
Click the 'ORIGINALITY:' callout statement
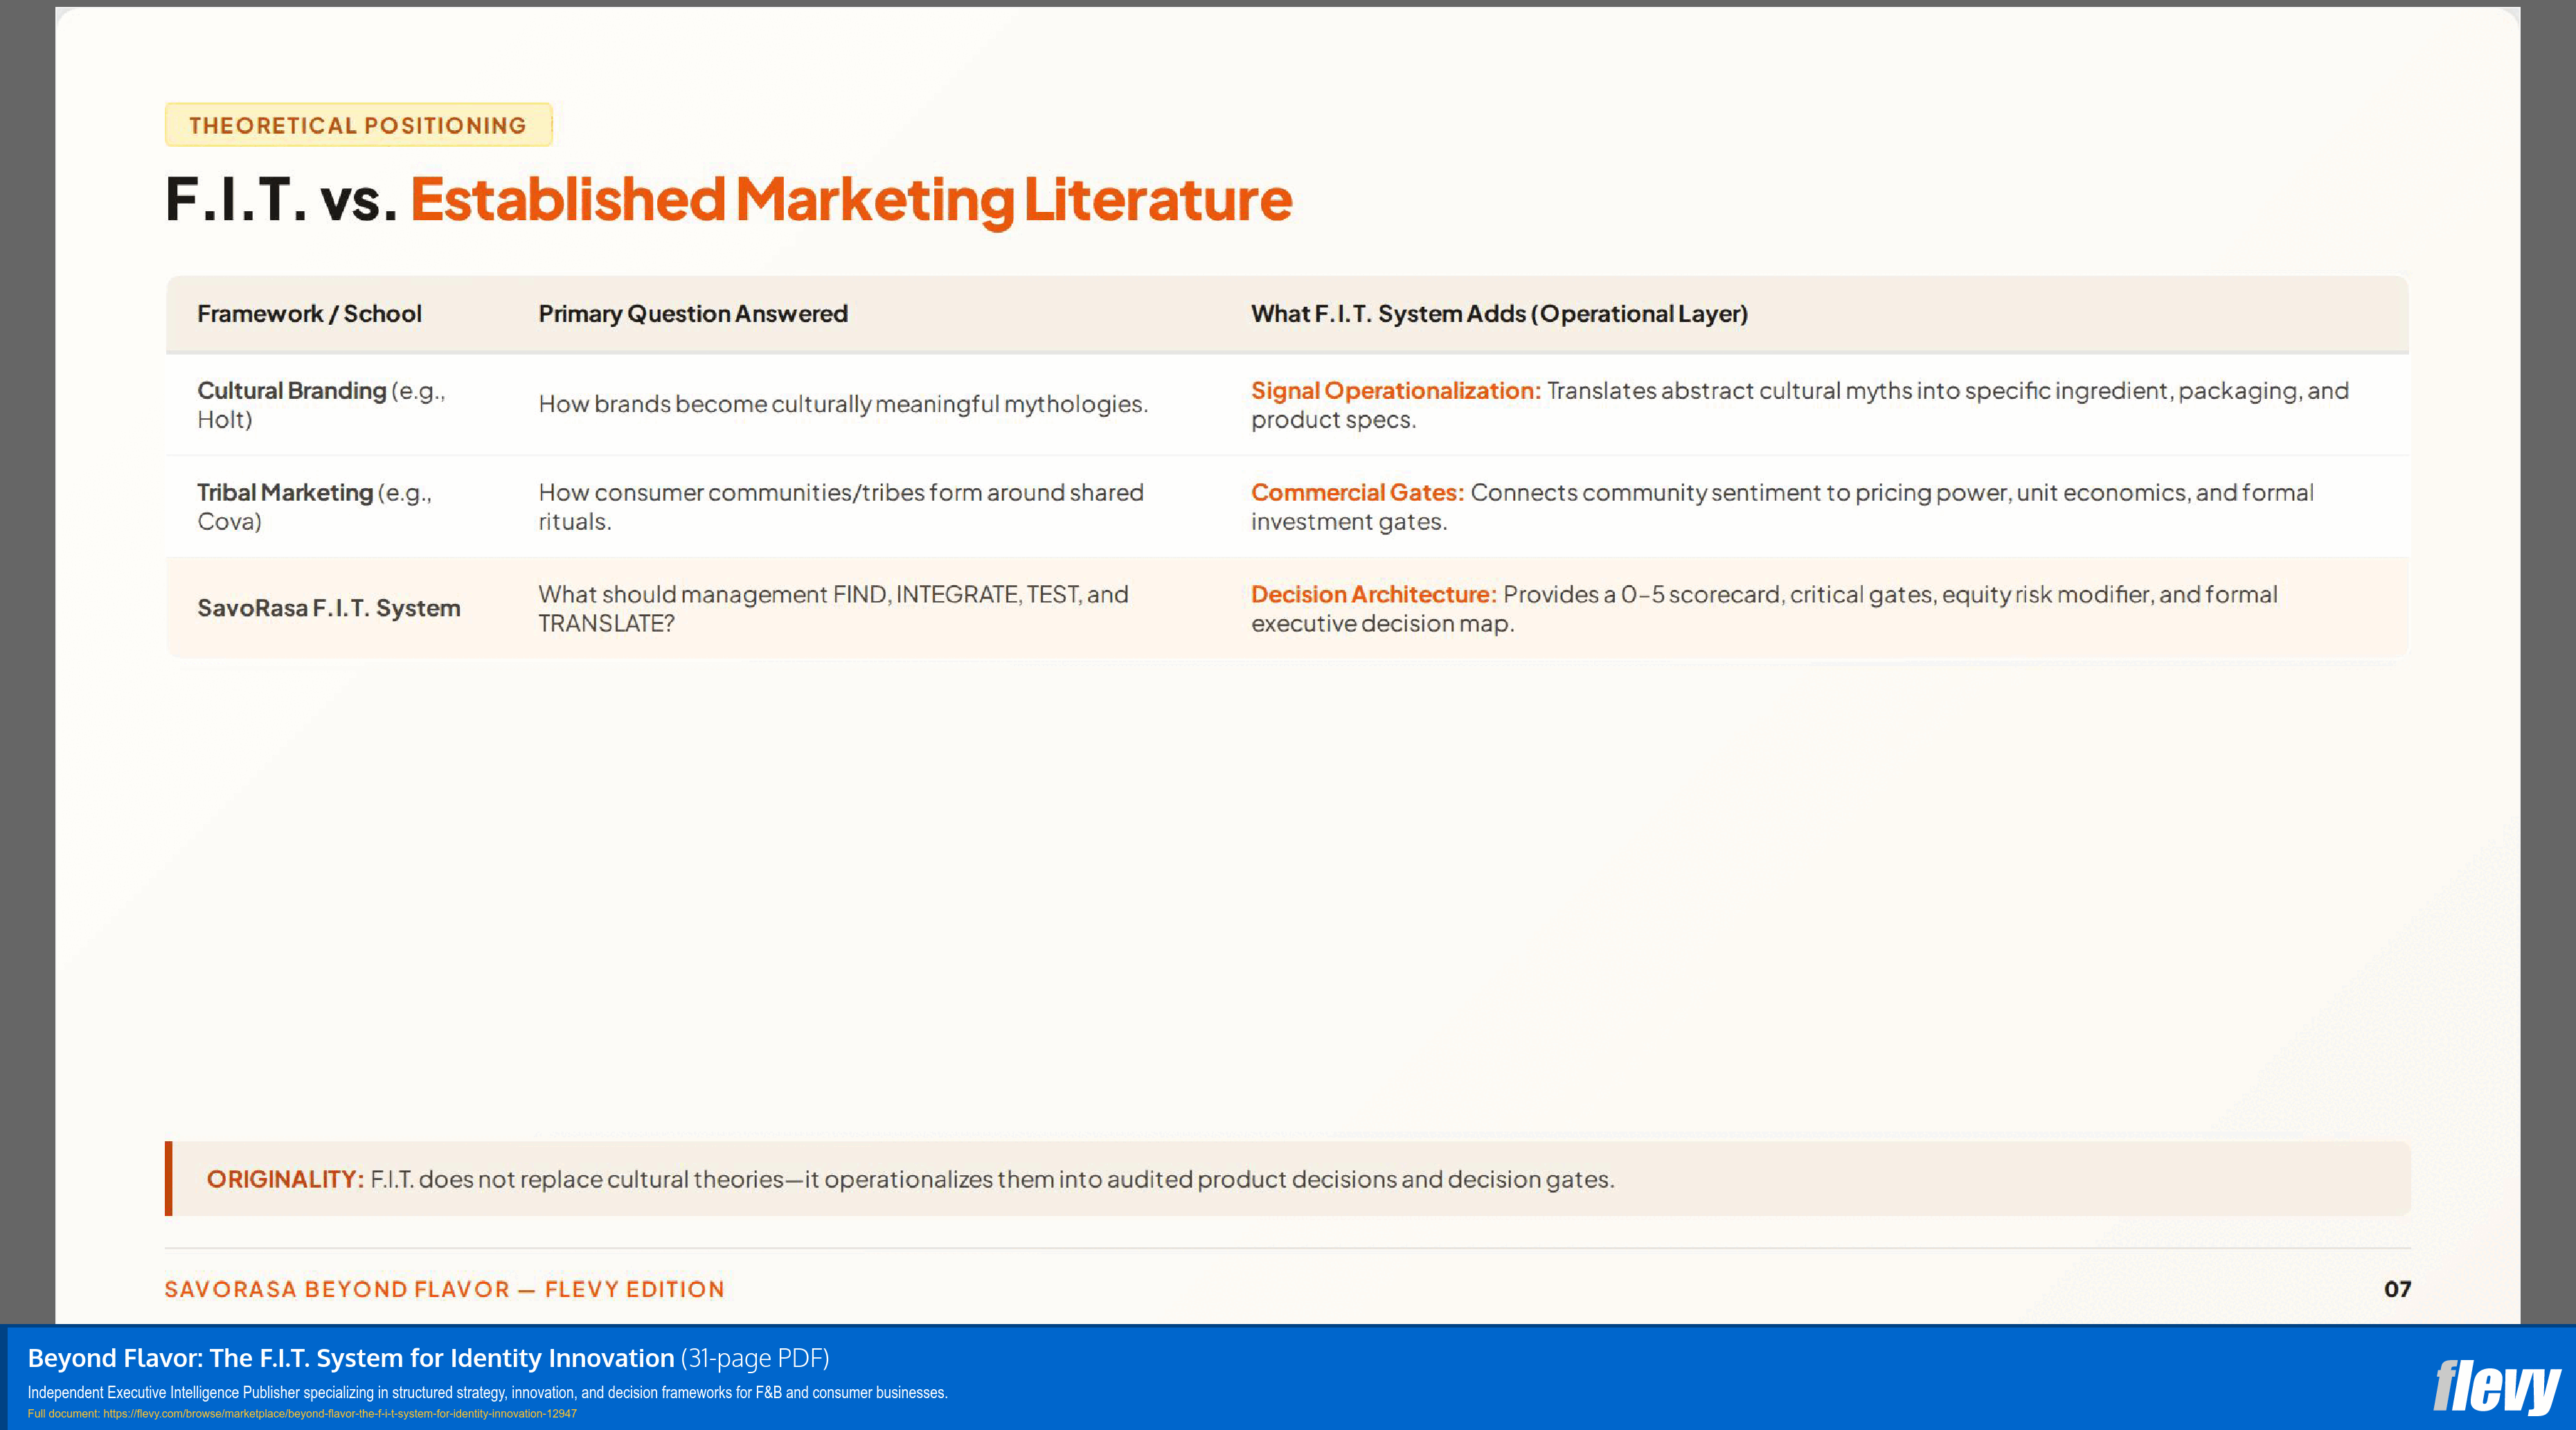click(1288, 1179)
